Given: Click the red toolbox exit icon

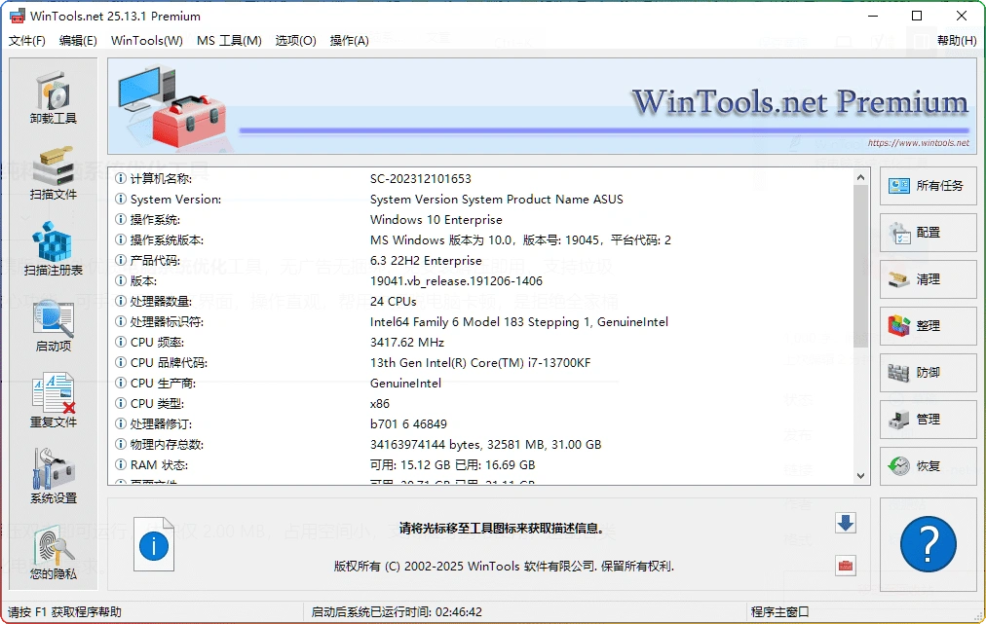Looking at the screenshot, I should tap(844, 566).
